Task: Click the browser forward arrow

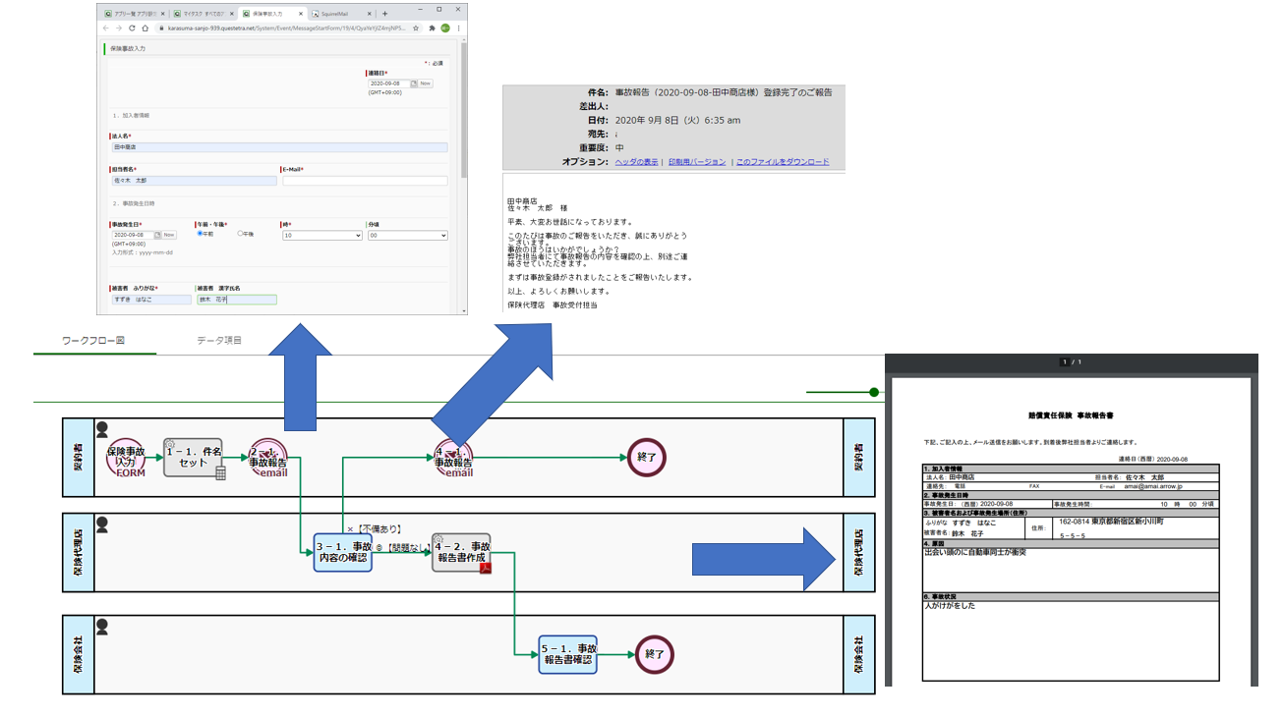Action: pos(118,28)
